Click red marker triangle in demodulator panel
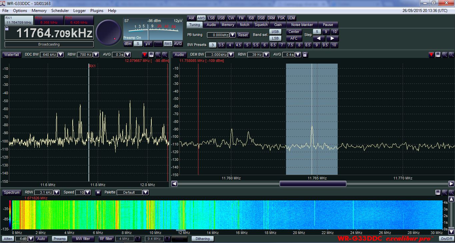455x243 pixels. click(x=431, y=55)
